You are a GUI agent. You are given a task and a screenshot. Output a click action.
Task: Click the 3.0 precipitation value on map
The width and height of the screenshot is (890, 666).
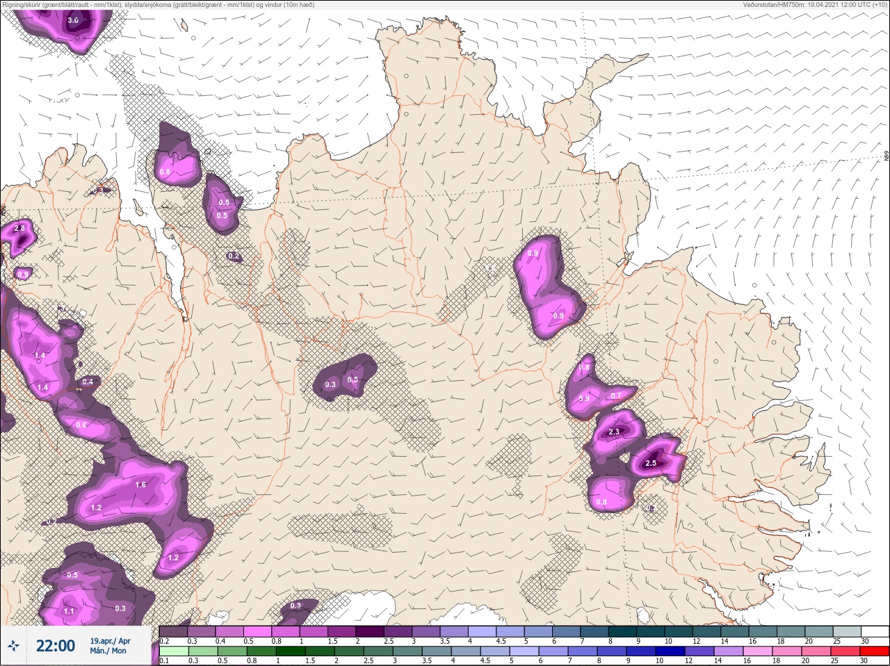73,21
